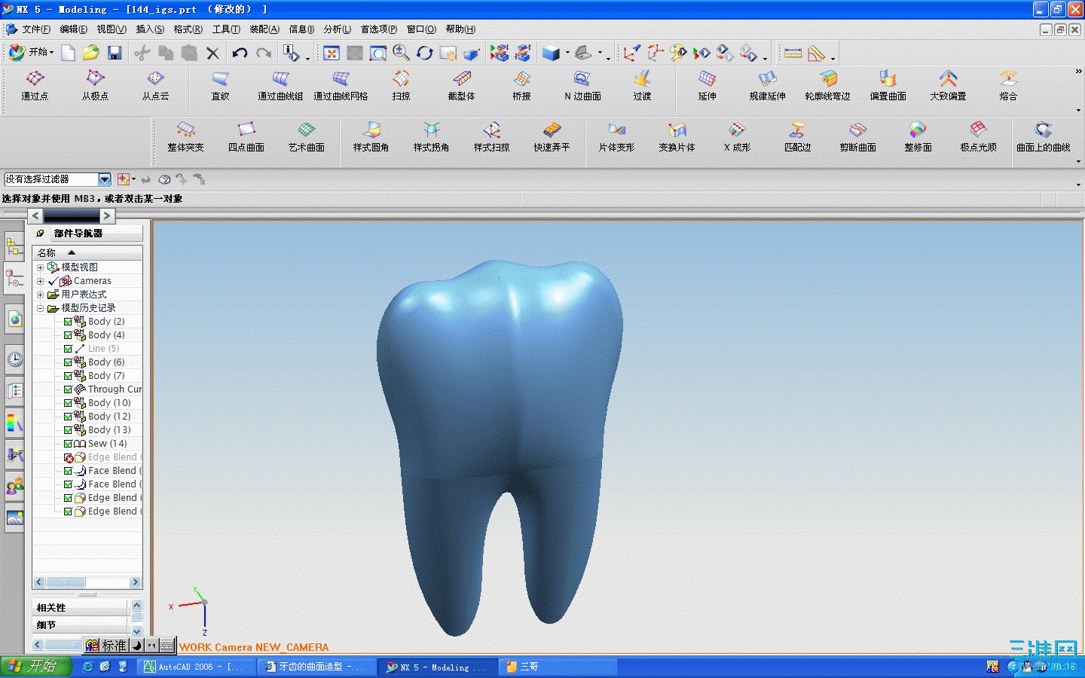Select the 桥接 (Bridge) surface tool
Screen dimensions: 1085x678
(x=521, y=86)
